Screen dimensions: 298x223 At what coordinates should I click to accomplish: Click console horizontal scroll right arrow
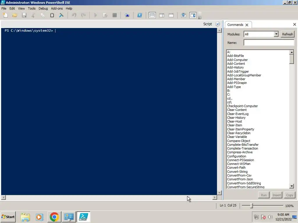(x=214, y=197)
